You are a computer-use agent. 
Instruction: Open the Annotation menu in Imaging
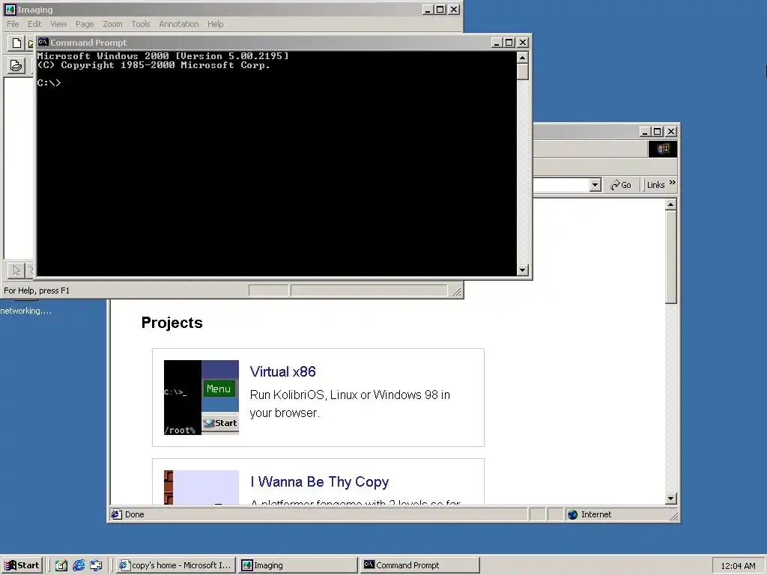[x=178, y=24]
